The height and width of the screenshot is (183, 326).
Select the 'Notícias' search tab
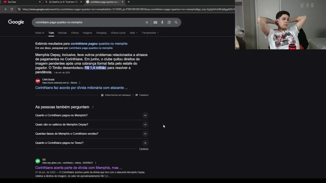click(62, 33)
